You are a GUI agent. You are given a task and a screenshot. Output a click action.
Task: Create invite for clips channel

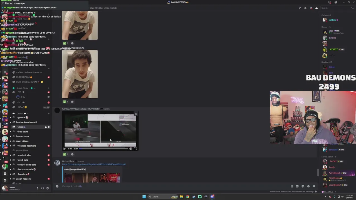(x=46, y=127)
